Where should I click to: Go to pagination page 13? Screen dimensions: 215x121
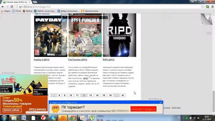(90, 95)
